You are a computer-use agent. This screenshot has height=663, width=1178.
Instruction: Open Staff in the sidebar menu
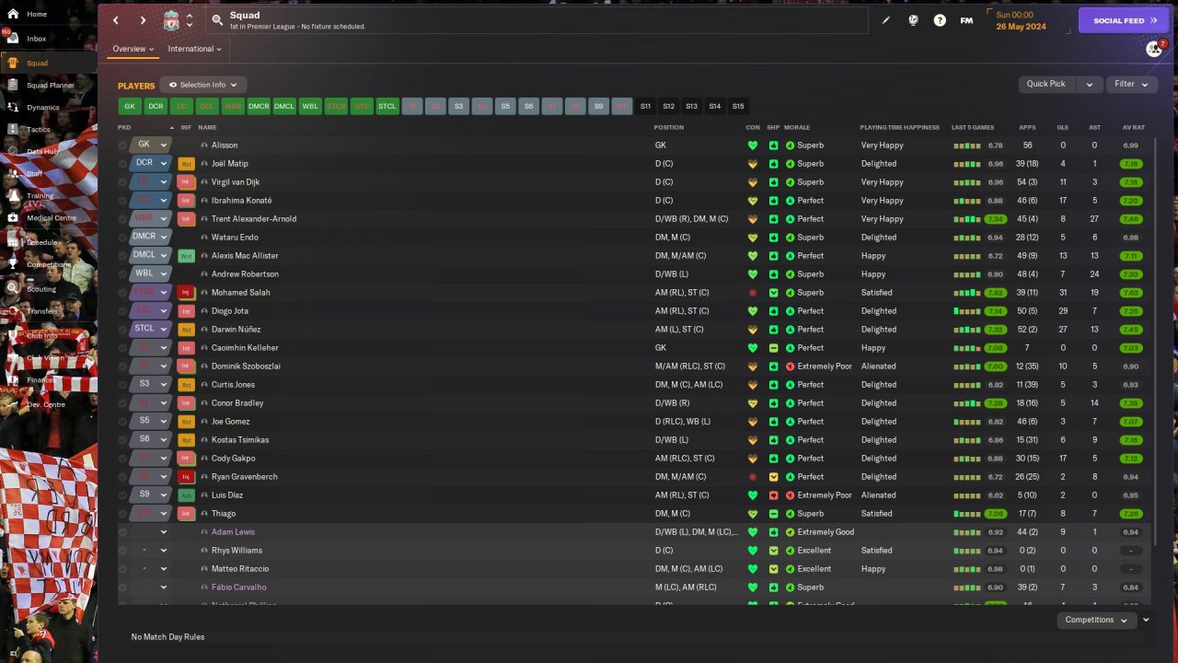coord(34,173)
